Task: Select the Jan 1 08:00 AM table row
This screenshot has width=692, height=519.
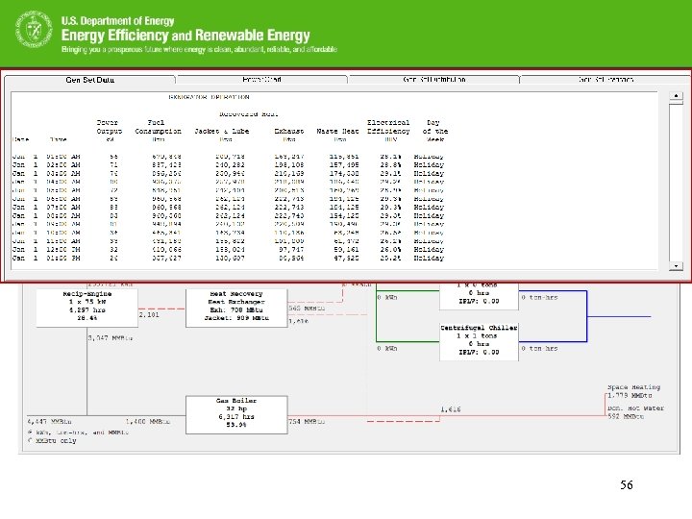Action: pos(228,216)
